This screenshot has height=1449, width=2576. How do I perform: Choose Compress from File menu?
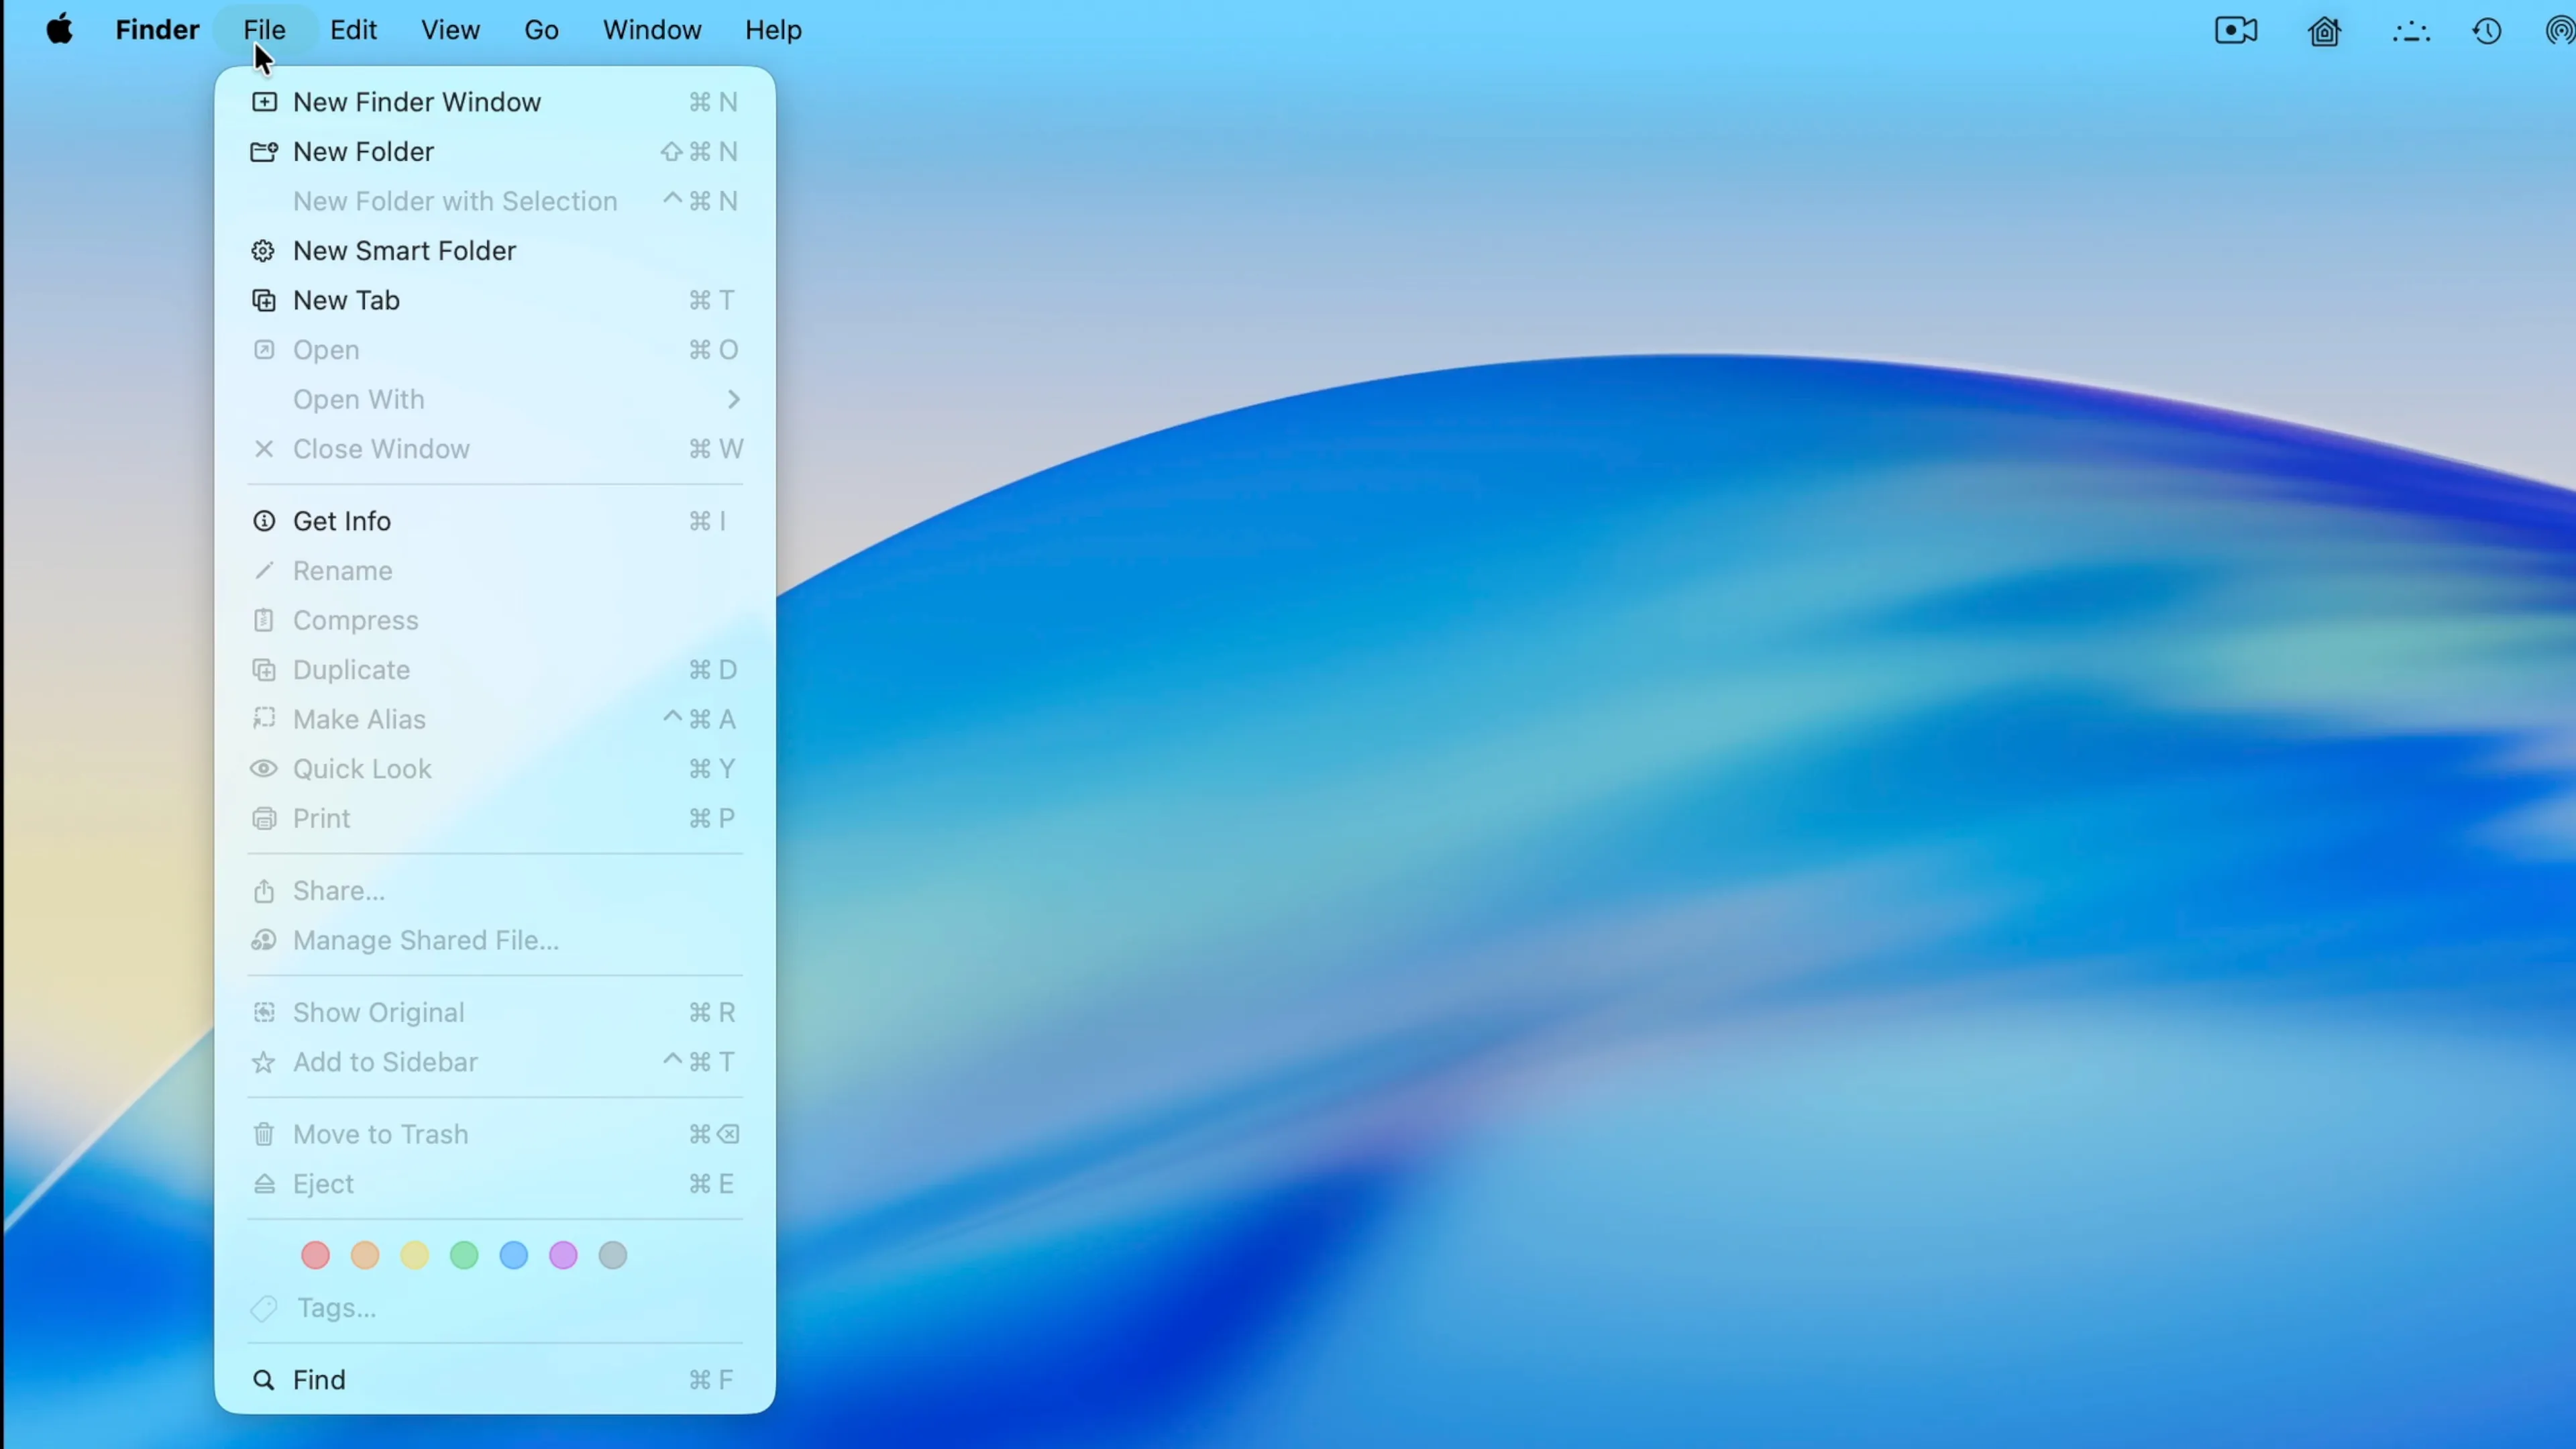pyautogui.click(x=495, y=620)
